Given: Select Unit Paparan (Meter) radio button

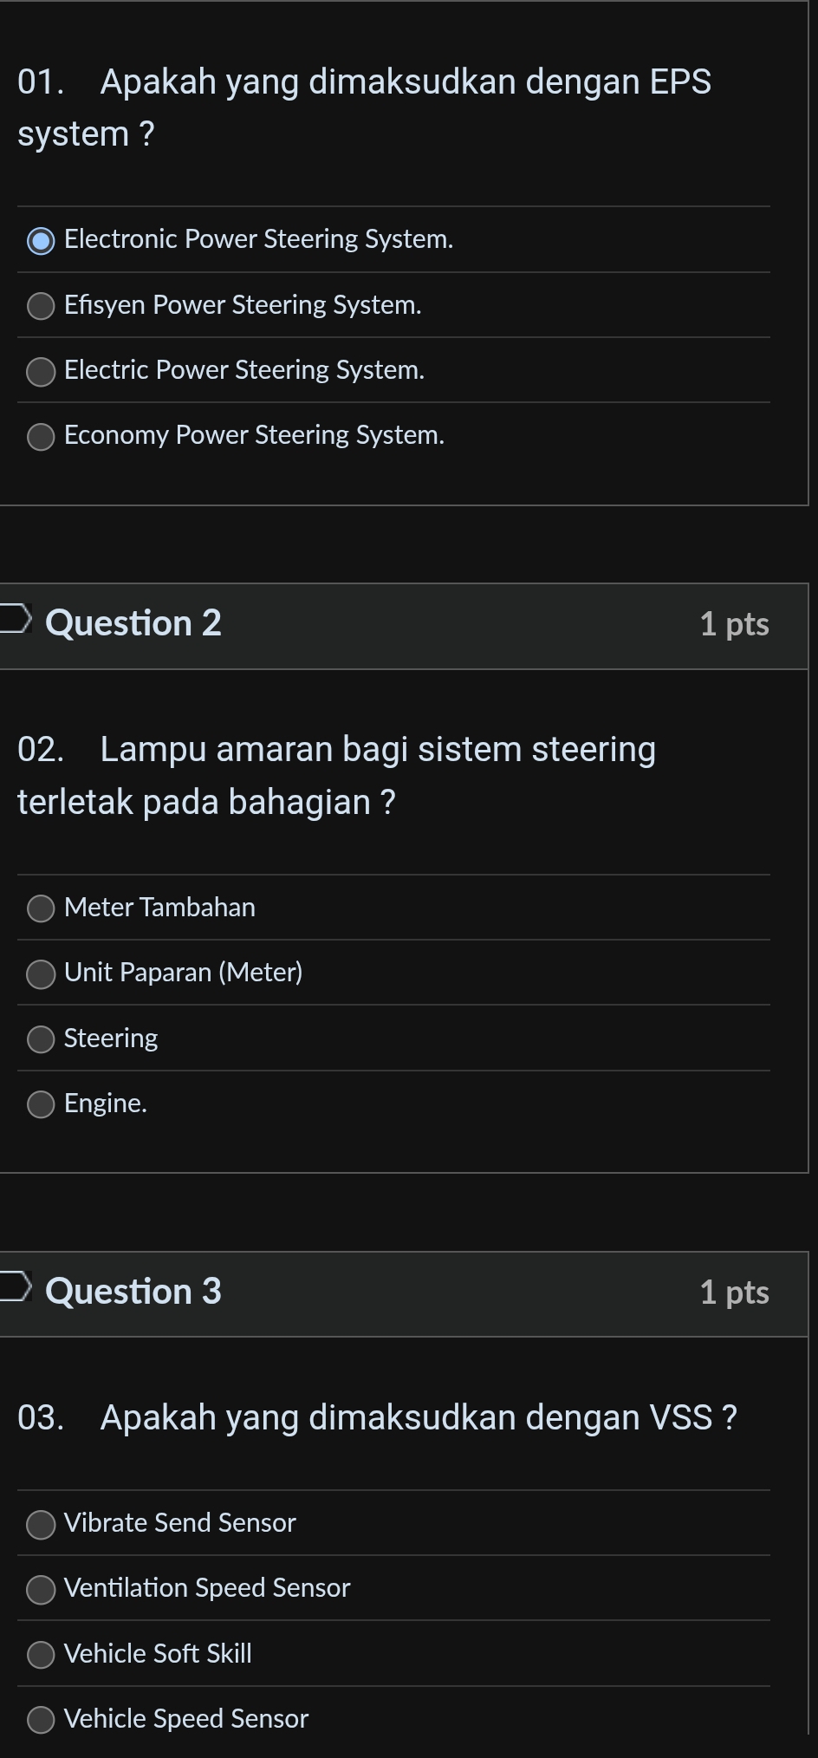Looking at the screenshot, I should point(41,973).
